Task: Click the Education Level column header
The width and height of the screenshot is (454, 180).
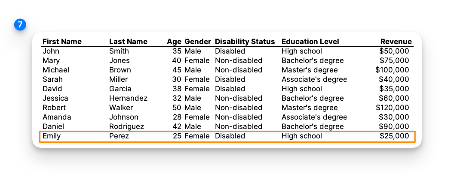Action: point(310,42)
